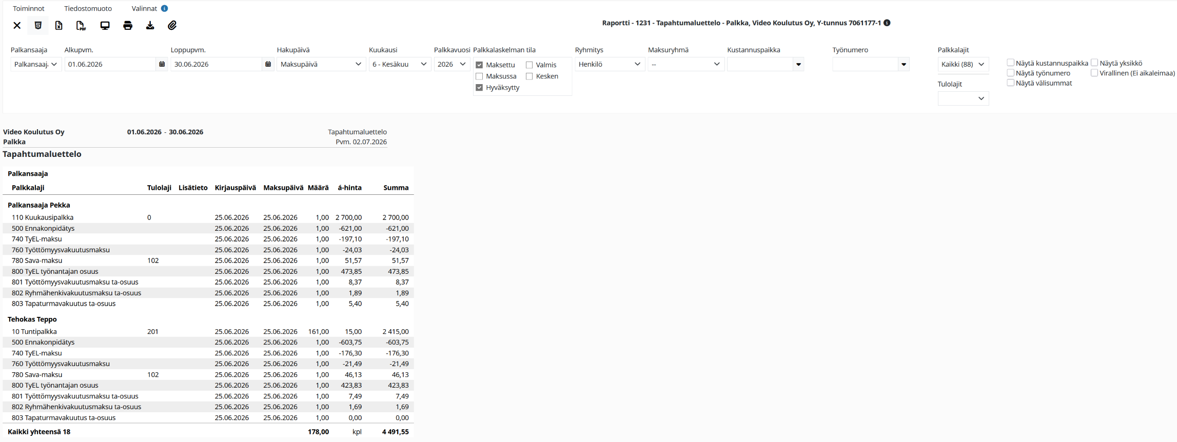This screenshot has width=1177, height=442.
Task: Open calendar picker for Alkupvm. date
Action: coord(162,64)
